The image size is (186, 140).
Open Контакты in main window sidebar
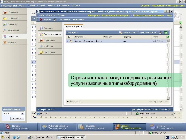pos(14,24)
